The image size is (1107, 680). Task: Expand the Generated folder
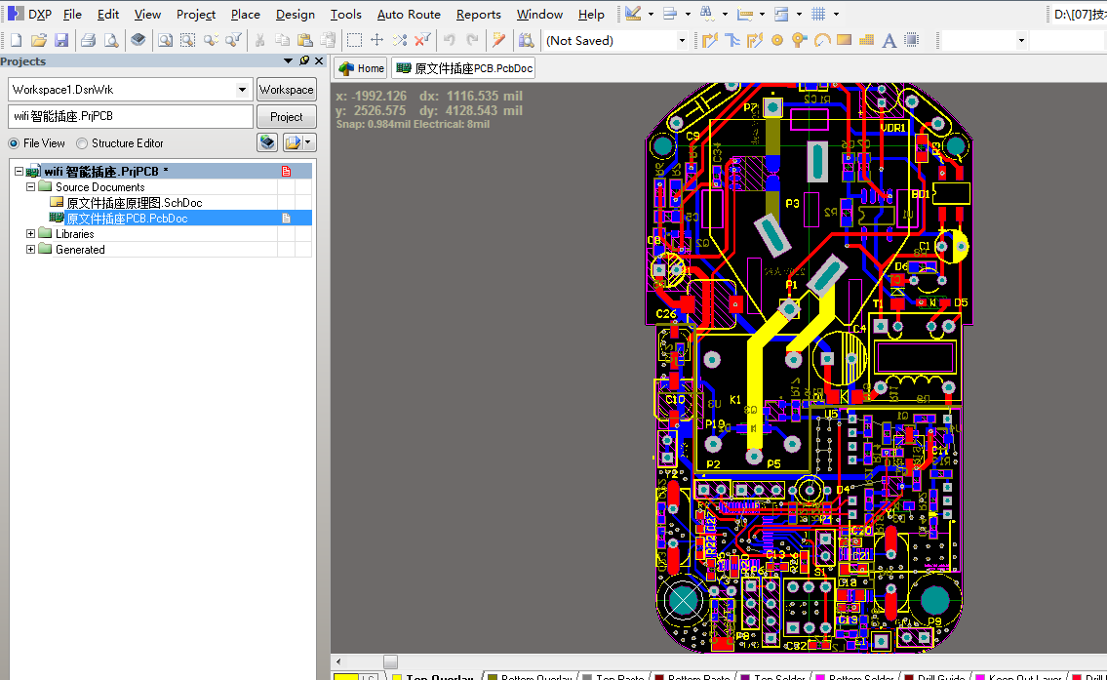coord(30,249)
